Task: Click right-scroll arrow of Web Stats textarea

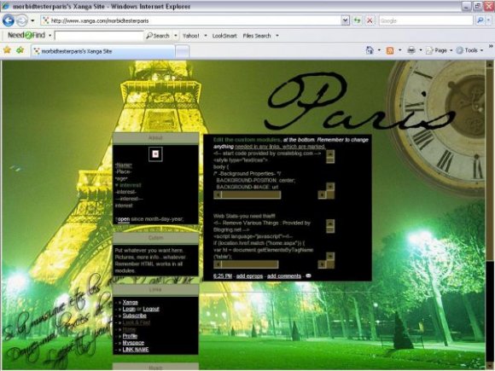Action: (x=322, y=264)
